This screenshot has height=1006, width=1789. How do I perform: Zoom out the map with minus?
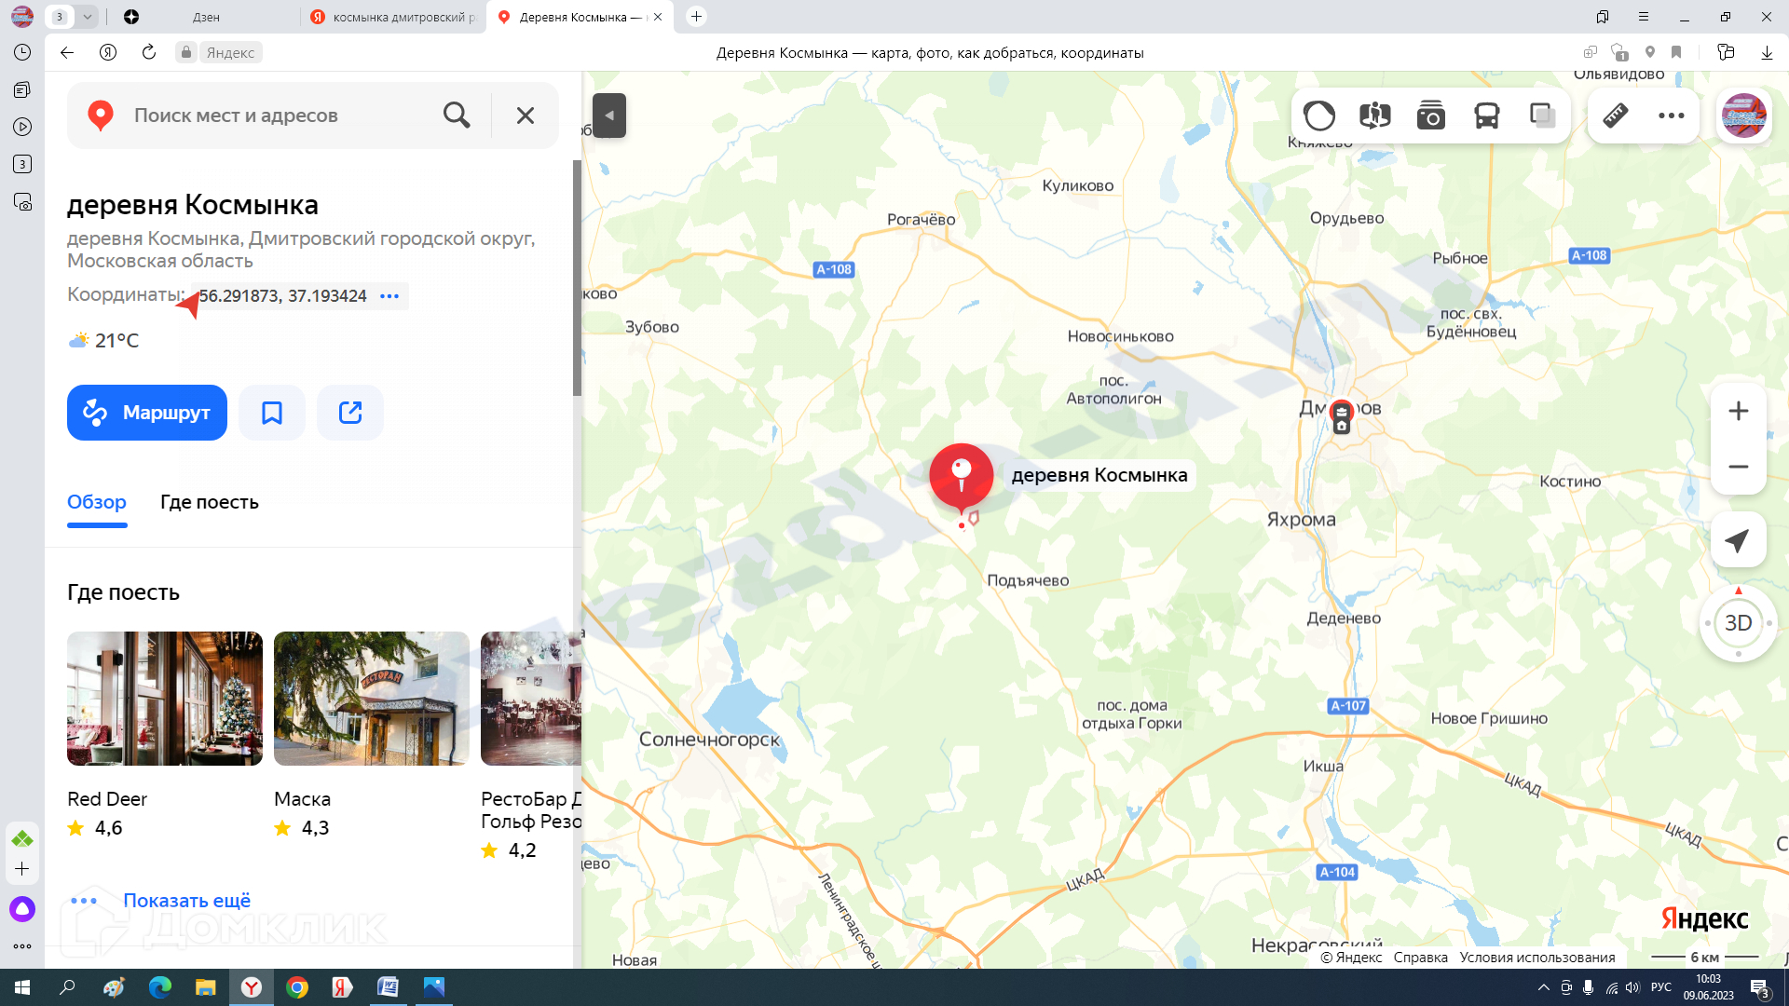point(1738,467)
